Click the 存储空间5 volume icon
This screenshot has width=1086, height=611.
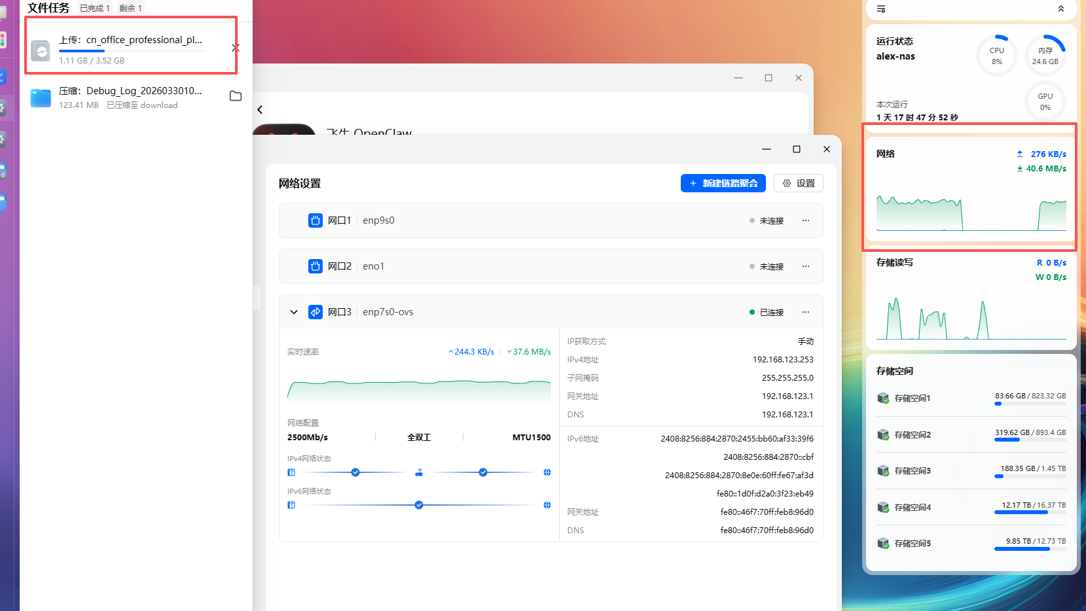click(x=883, y=543)
